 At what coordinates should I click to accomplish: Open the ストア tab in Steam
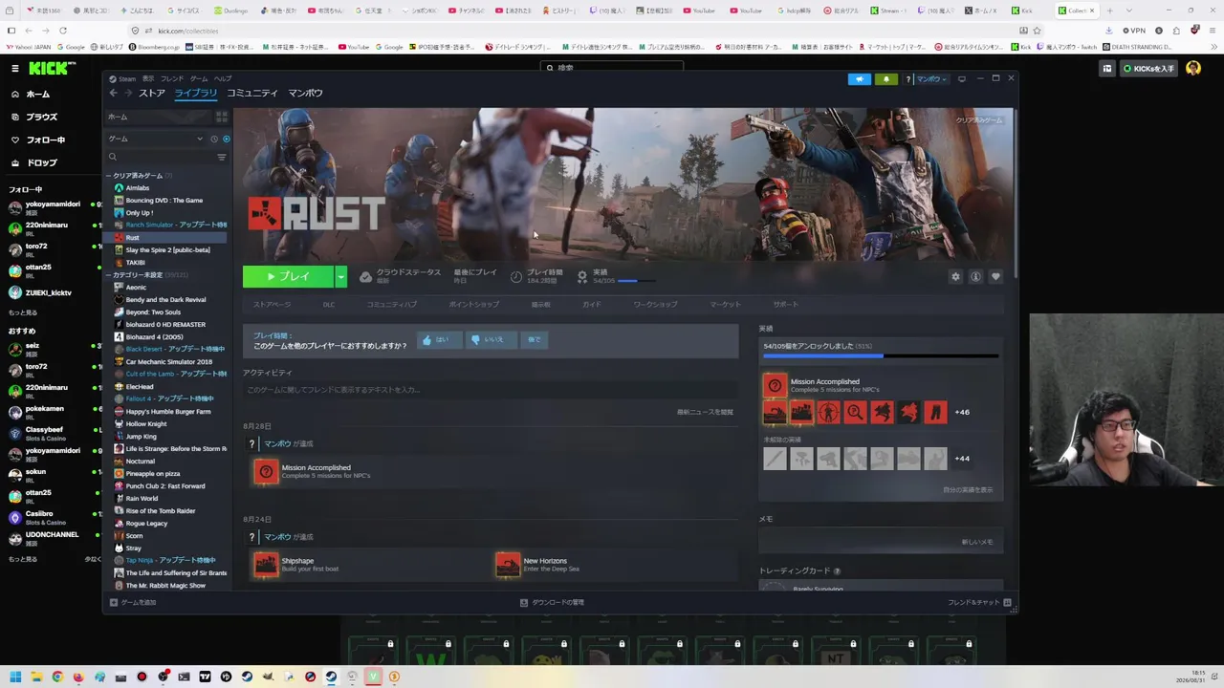pyautogui.click(x=152, y=93)
